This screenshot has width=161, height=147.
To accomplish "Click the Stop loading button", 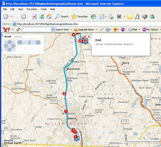I will pos(34,16).
